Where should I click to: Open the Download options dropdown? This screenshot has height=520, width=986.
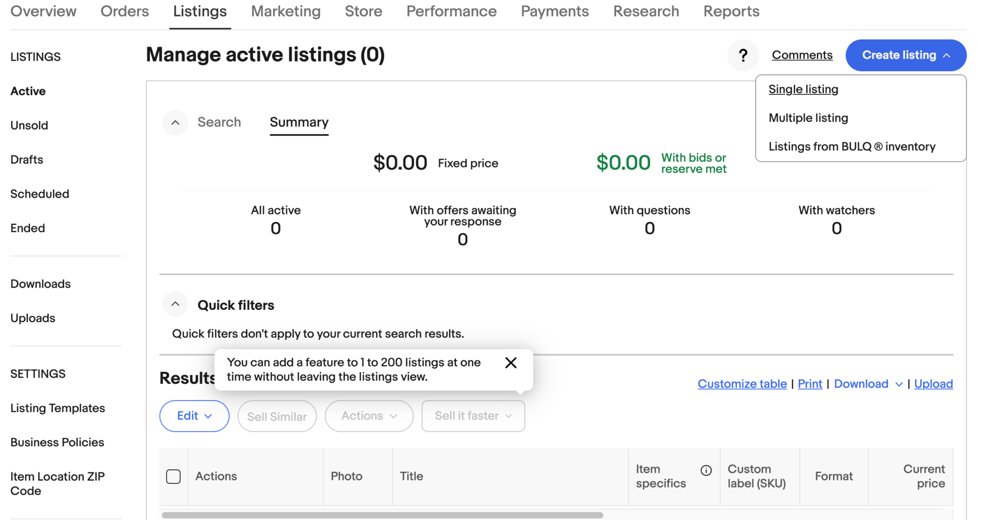pos(867,384)
